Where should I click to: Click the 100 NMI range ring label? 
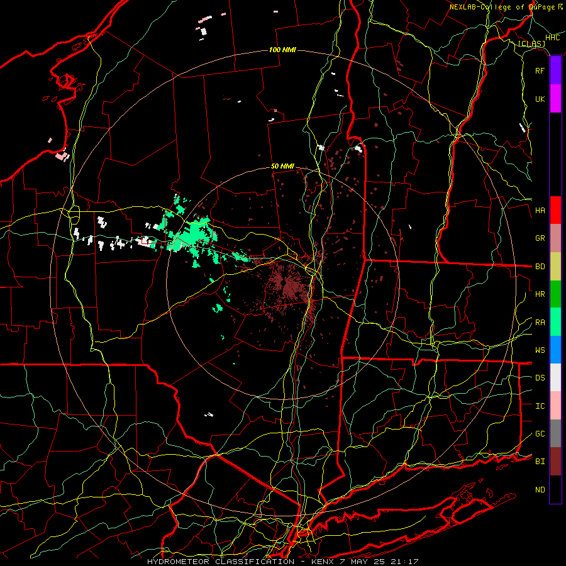click(282, 50)
